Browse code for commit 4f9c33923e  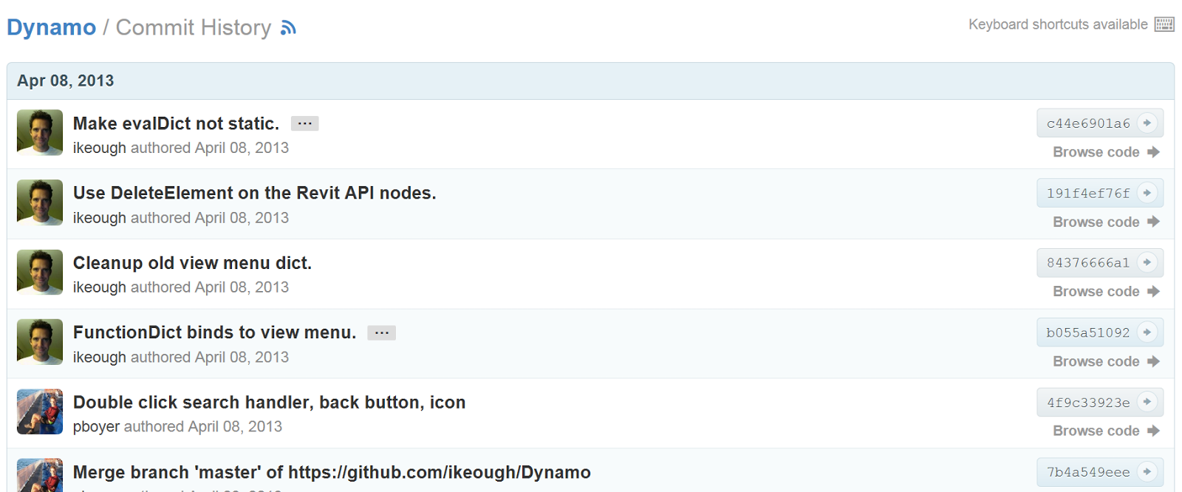tap(1096, 431)
